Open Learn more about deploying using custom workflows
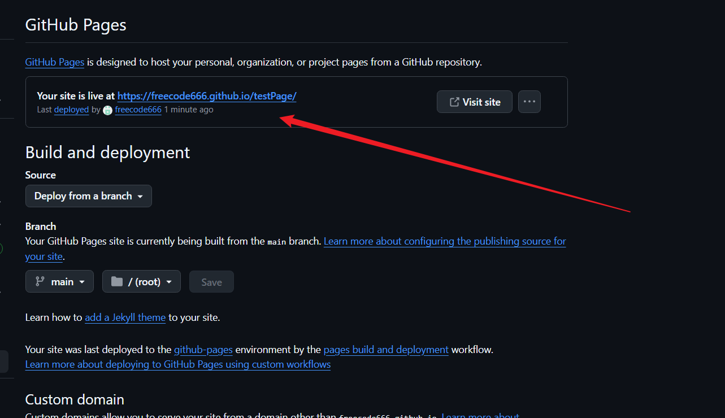 point(178,364)
